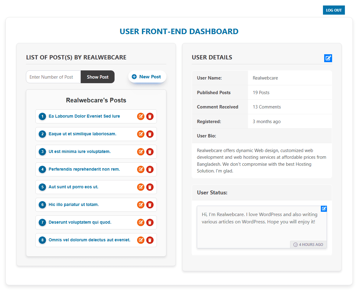The height and width of the screenshot is (291, 358).
Task: Open the post 'Eaque ut et similique laboriosam'
Action: (x=82, y=134)
